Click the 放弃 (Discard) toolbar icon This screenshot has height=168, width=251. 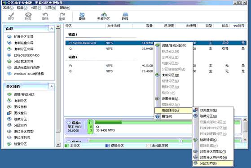tap(28, 16)
